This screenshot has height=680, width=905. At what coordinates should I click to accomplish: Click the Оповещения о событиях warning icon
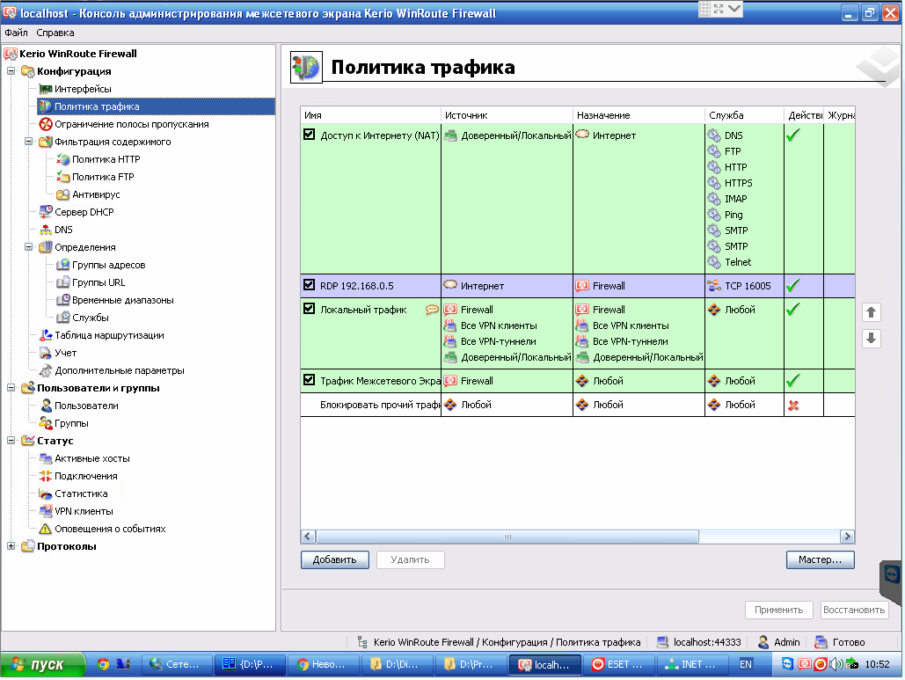(46, 530)
